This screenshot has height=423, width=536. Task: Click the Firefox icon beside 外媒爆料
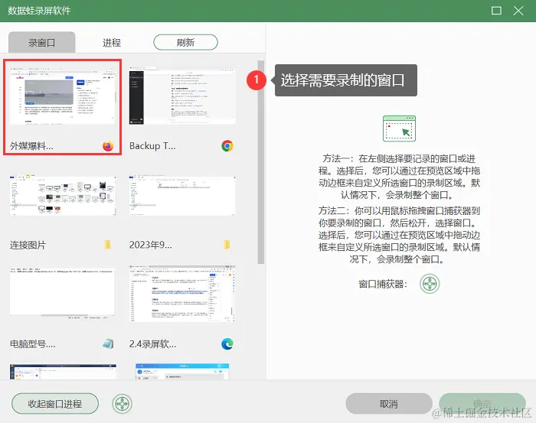(x=108, y=146)
